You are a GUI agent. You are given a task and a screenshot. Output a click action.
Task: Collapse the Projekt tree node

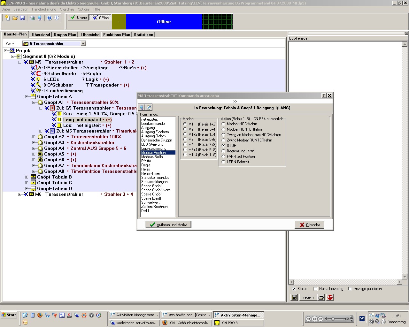(x=6, y=50)
